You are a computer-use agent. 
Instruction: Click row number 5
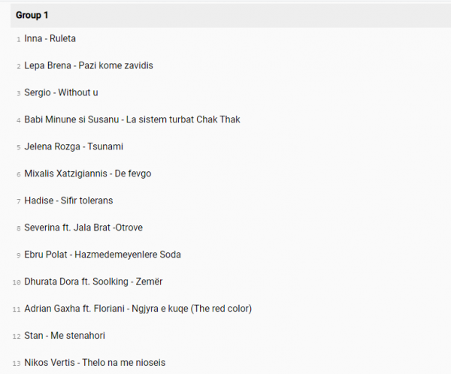(x=18, y=147)
